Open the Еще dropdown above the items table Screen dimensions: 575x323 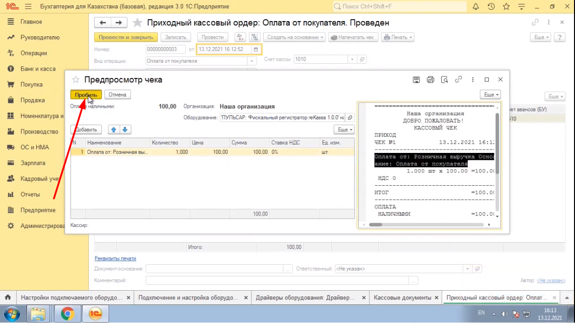point(344,129)
